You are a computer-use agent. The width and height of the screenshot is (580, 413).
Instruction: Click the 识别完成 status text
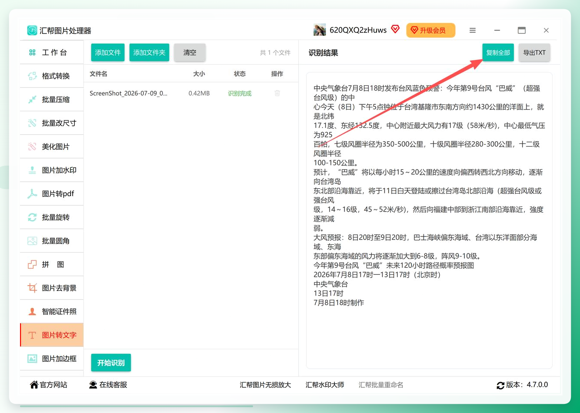(x=240, y=93)
